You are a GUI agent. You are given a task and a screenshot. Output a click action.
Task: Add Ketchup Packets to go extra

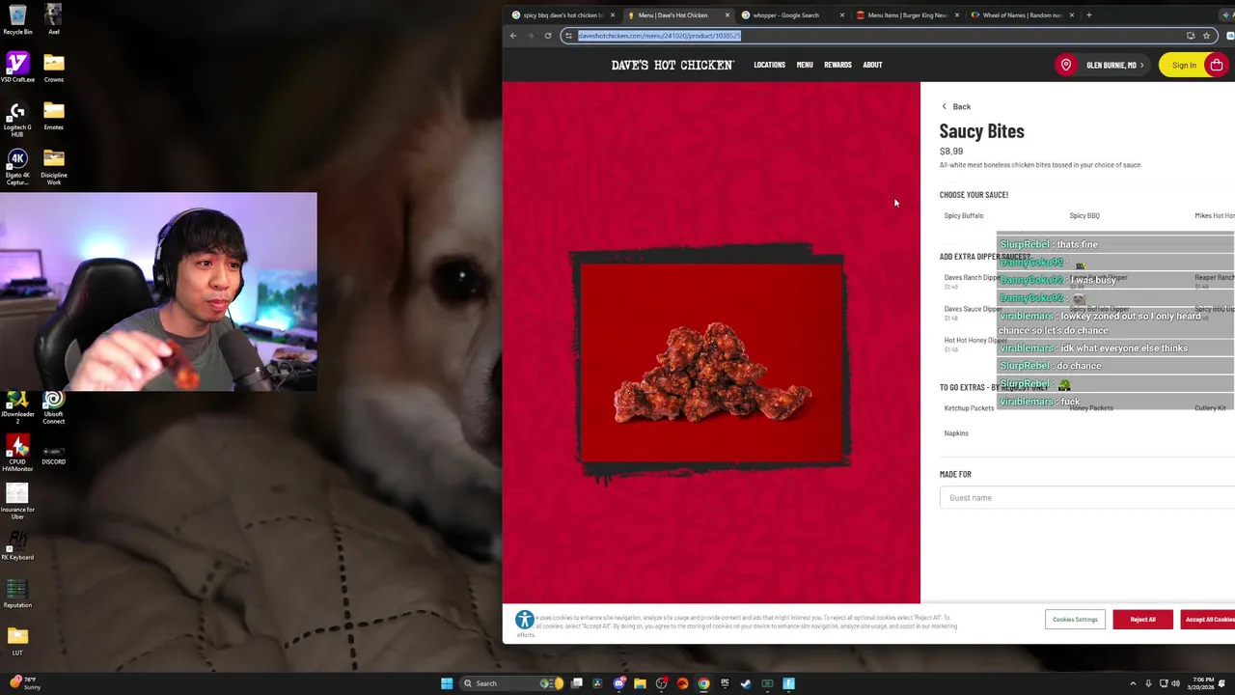(969, 408)
